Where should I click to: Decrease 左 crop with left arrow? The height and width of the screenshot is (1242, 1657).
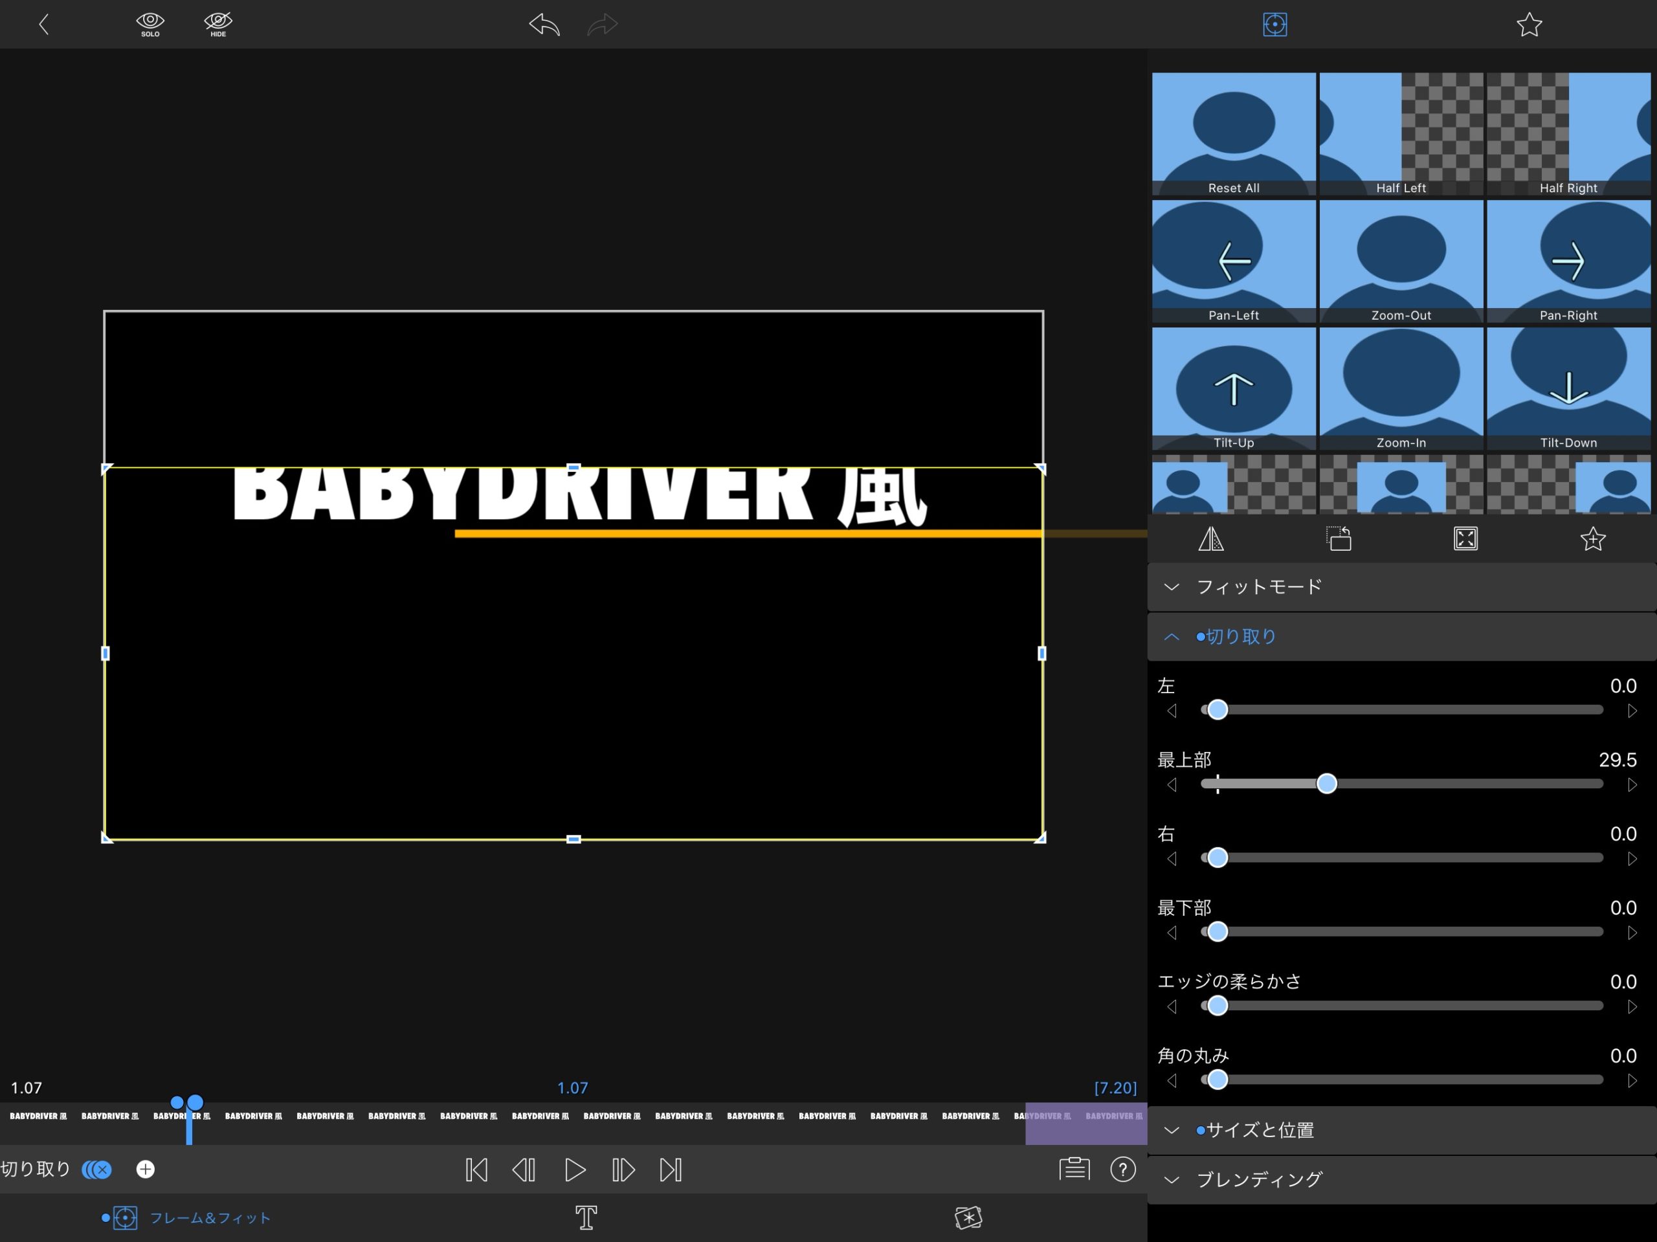point(1172,710)
